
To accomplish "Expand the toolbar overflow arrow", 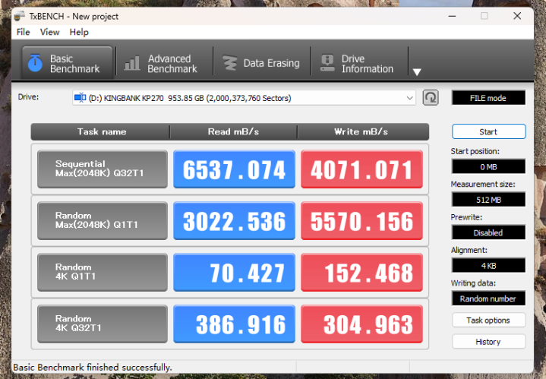I will [x=417, y=72].
